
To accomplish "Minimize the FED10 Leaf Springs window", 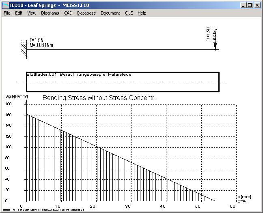I will 243,5.
